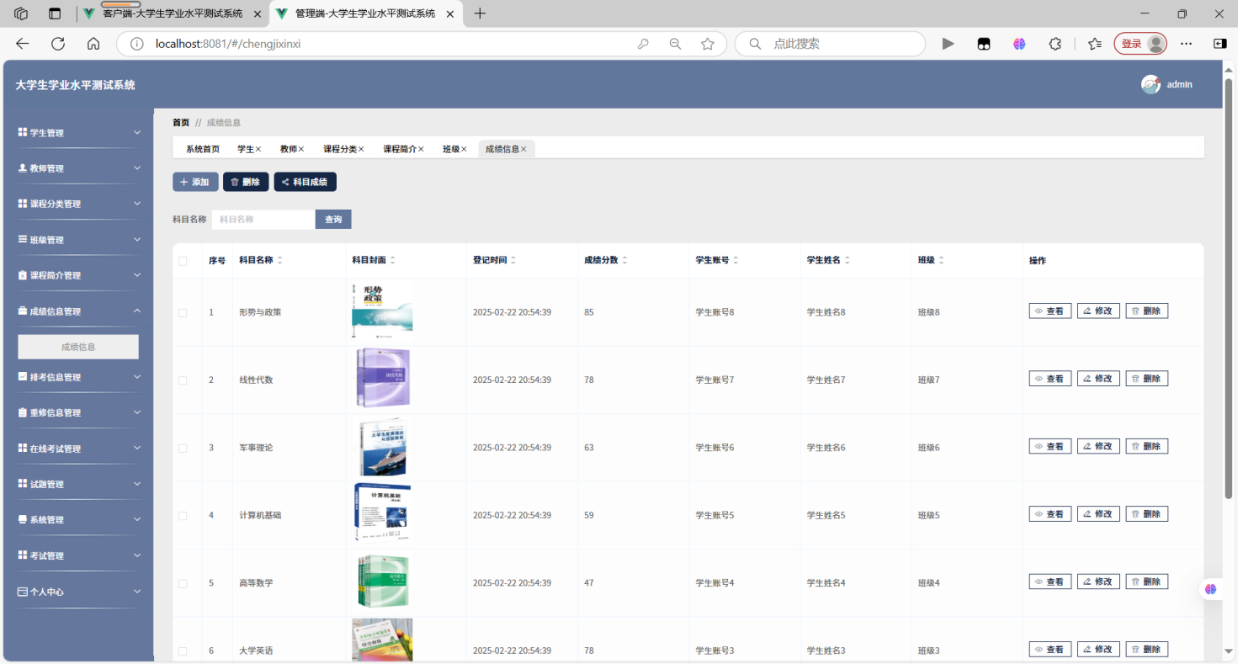Open new browser tab plus

coord(480,13)
